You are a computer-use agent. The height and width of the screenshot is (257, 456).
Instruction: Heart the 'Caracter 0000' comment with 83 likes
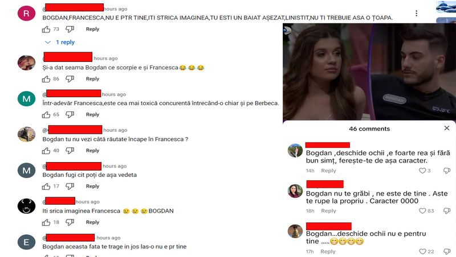click(422, 211)
